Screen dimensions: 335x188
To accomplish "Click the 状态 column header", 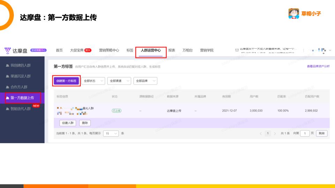I will pos(115,96).
